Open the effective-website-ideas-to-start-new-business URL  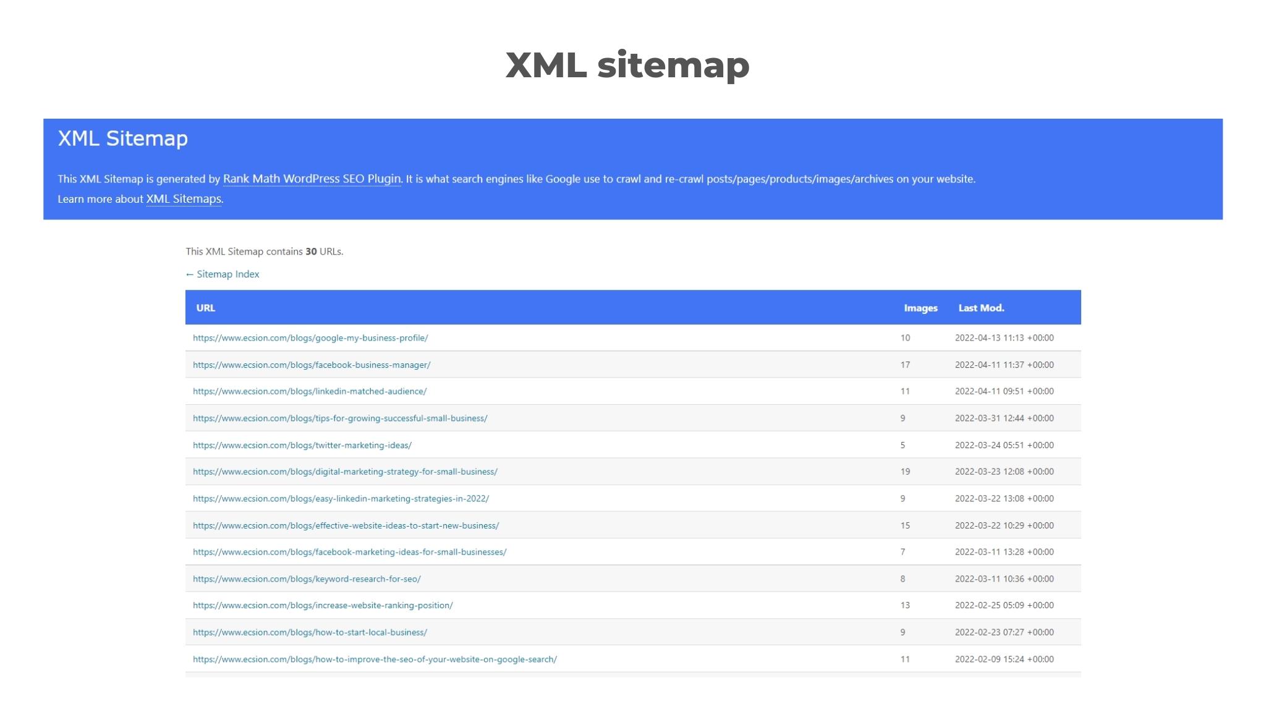tap(346, 525)
